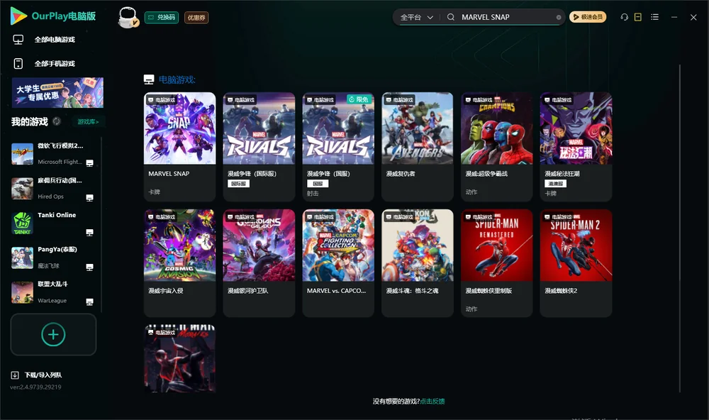Open 下载/导入列队 download queue
709x420 pixels.
(36, 375)
